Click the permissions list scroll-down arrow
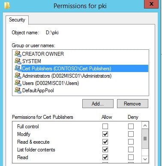The width and height of the screenshot is (162, 166). coord(145,159)
